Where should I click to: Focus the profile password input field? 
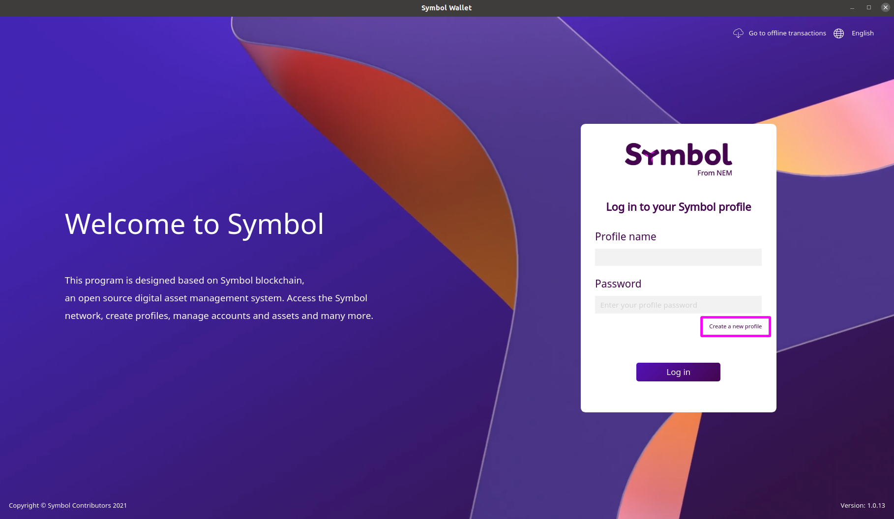(x=678, y=305)
